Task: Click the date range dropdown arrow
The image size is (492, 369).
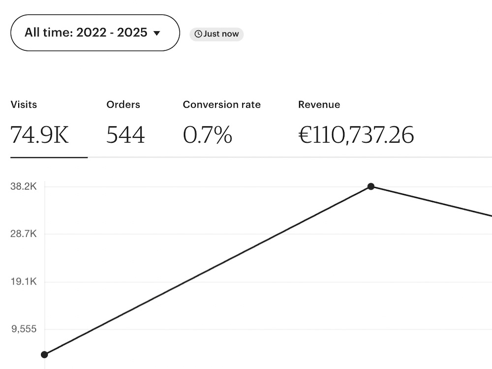Action: pos(156,33)
